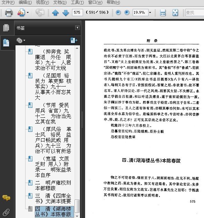Click the bookmarks scrollbar thumb

point(77,206)
